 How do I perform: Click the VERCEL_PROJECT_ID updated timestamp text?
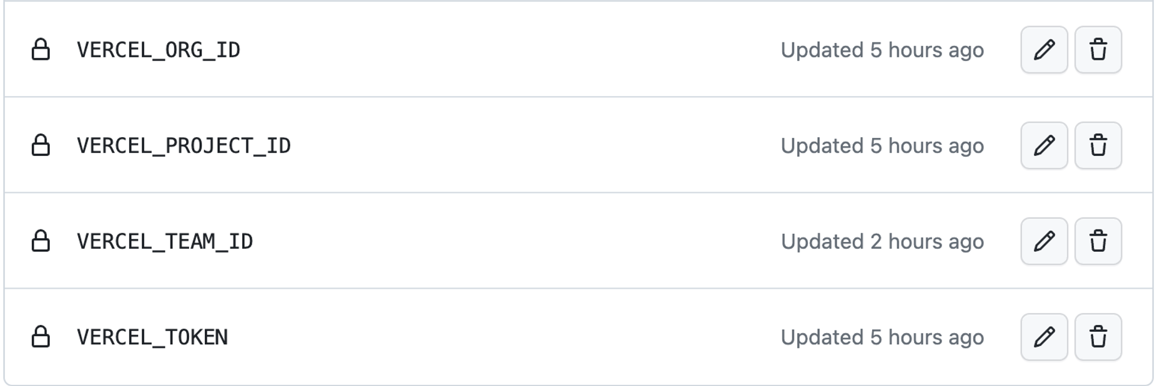(882, 146)
